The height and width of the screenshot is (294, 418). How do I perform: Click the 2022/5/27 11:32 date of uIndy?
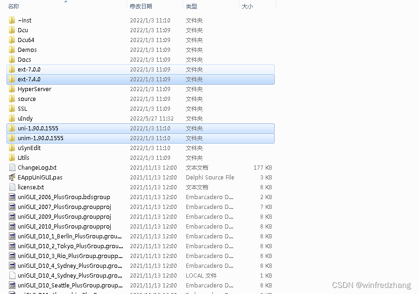(152, 118)
